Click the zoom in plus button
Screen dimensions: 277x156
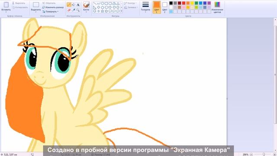point(275,155)
